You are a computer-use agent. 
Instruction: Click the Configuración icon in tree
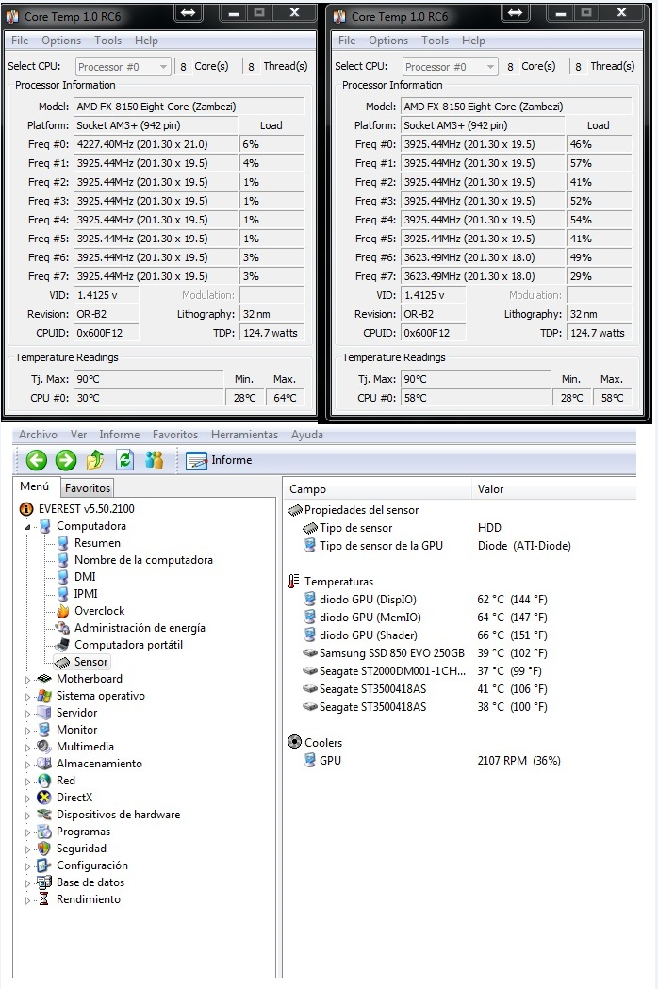(x=44, y=866)
